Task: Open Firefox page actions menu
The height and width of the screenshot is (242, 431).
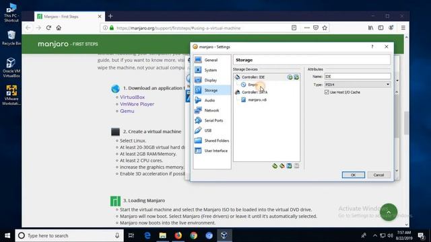Action: tap(307, 28)
